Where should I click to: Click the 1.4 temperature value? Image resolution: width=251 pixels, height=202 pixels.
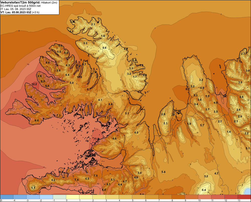[229, 132]
